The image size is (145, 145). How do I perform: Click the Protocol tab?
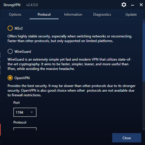click(x=44, y=14)
